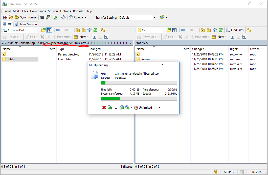Move upload to background queue icon

tap(122, 107)
